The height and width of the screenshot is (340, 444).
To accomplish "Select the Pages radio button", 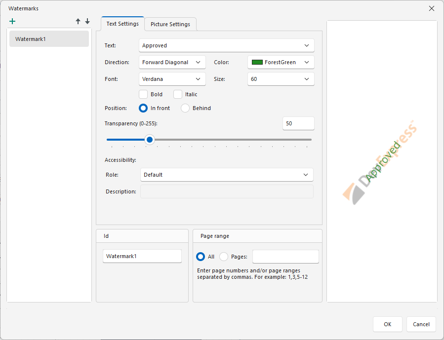I will tap(224, 257).
